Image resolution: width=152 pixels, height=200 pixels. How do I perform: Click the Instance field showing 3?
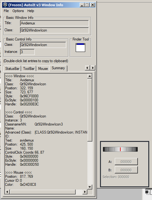pos(27,52)
